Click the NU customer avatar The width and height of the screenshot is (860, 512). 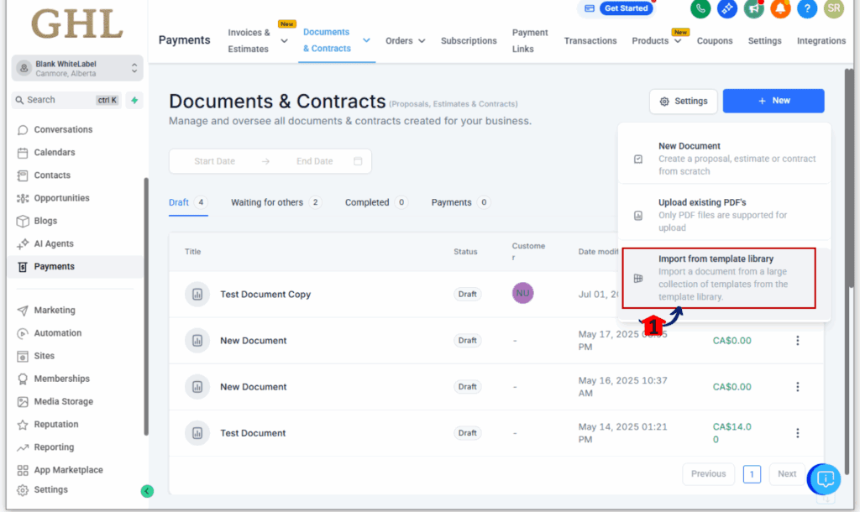pyautogui.click(x=522, y=293)
